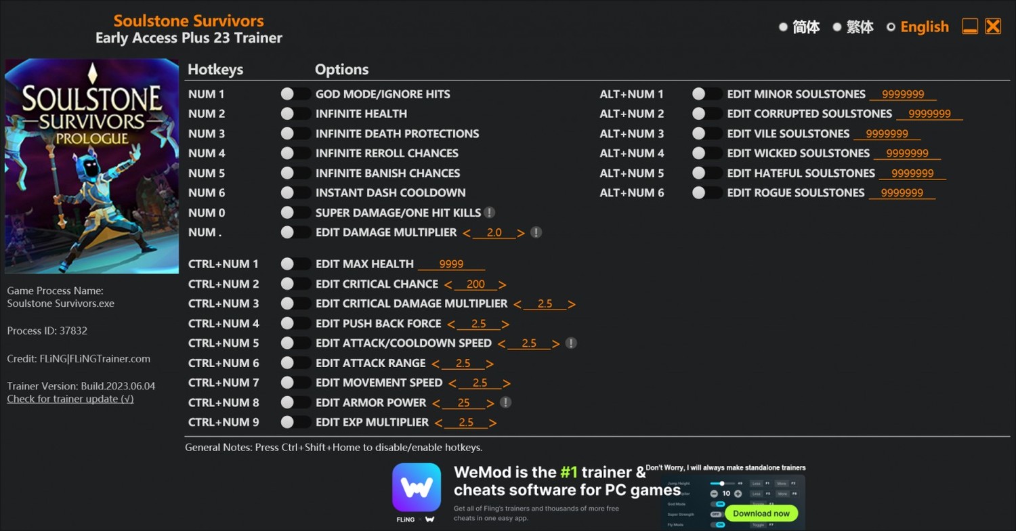Click the Download now button
The image size is (1016, 531).
tap(761, 513)
